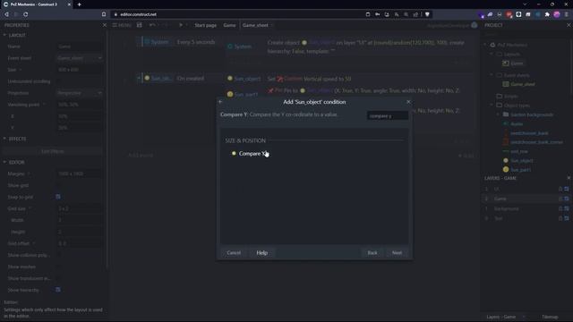Click System icon in Every 5 seconds event

point(147,42)
